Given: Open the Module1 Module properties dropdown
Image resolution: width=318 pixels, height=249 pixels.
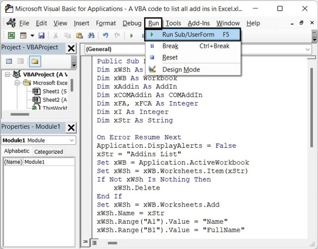Looking at the screenshot, I should coord(39,140).
